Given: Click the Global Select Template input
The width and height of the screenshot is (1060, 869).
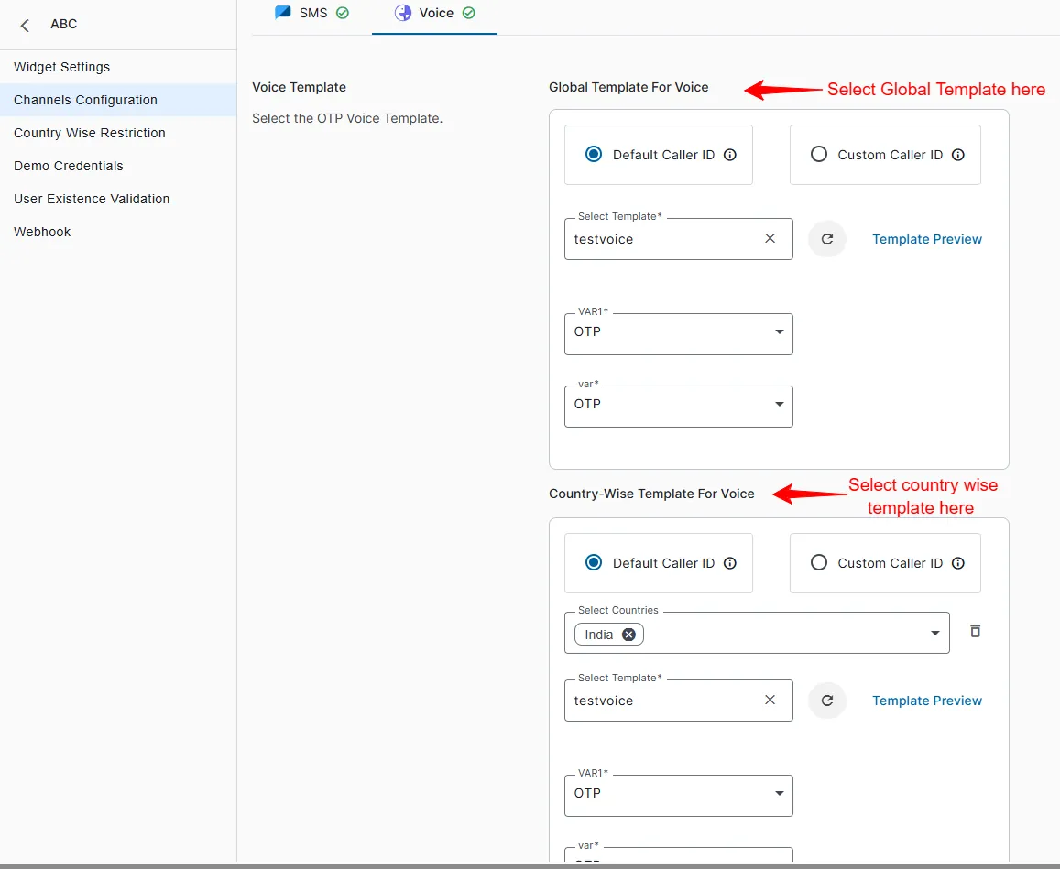Looking at the screenshot, I should tap(679, 238).
